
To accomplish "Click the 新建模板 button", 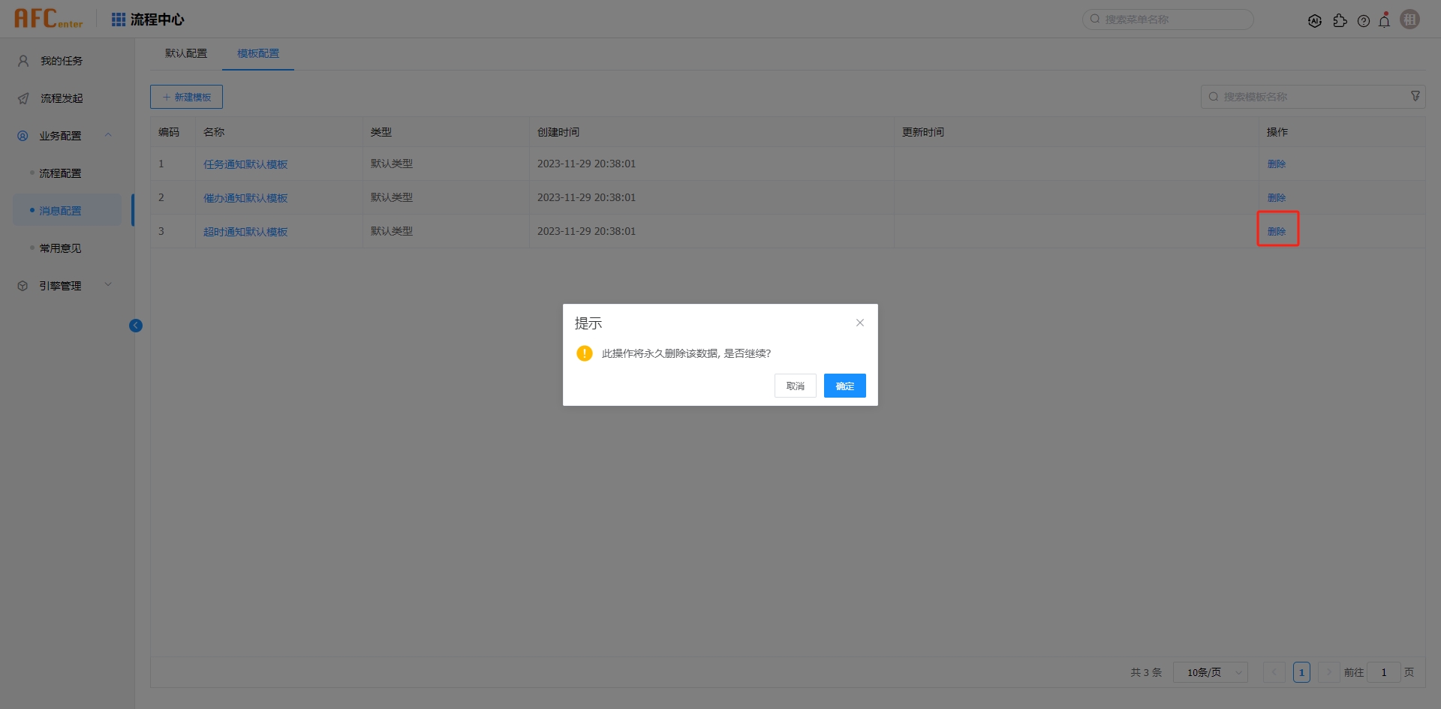I will click(186, 97).
